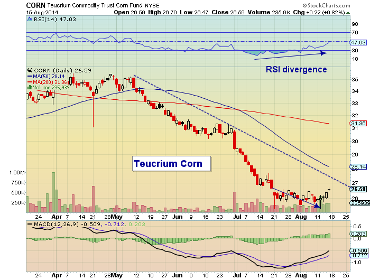Click May on the date axis below MACD panel
The image size is (370, 280).
pos(117,275)
